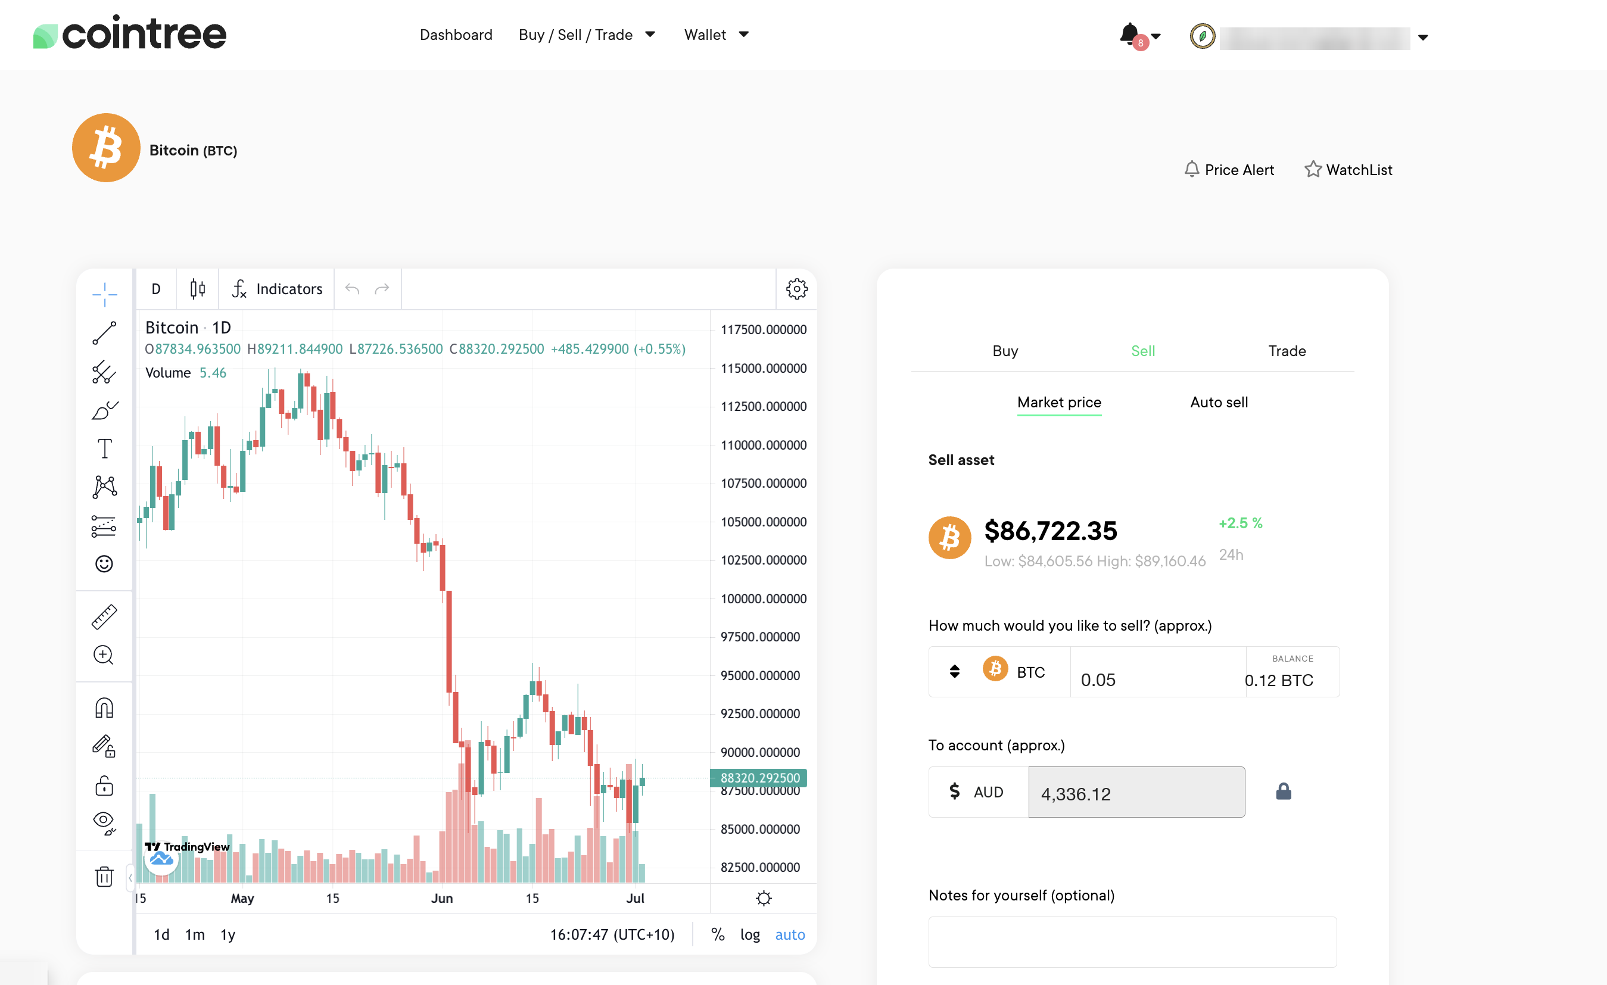Expand the account name dropdown
The height and width of the screenshot is (985, 1607).
point(1423,37)
